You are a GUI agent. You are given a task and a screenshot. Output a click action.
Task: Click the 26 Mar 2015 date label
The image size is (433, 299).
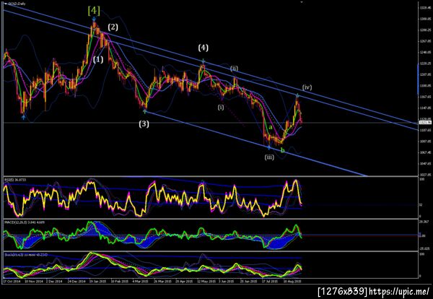[162, 282]
